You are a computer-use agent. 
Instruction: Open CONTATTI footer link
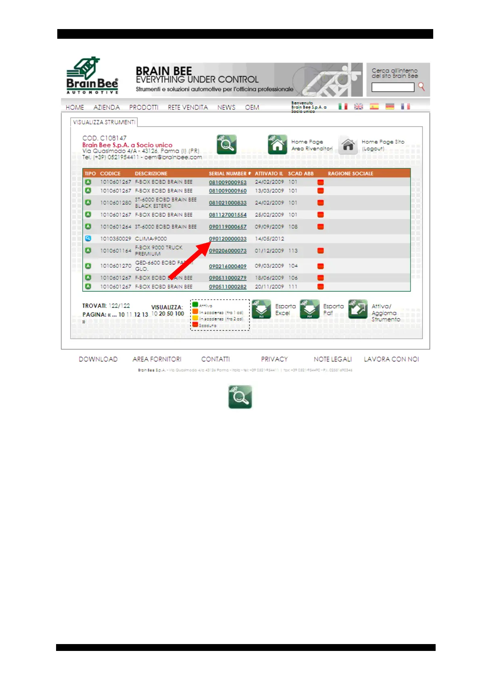click(215, 359)
